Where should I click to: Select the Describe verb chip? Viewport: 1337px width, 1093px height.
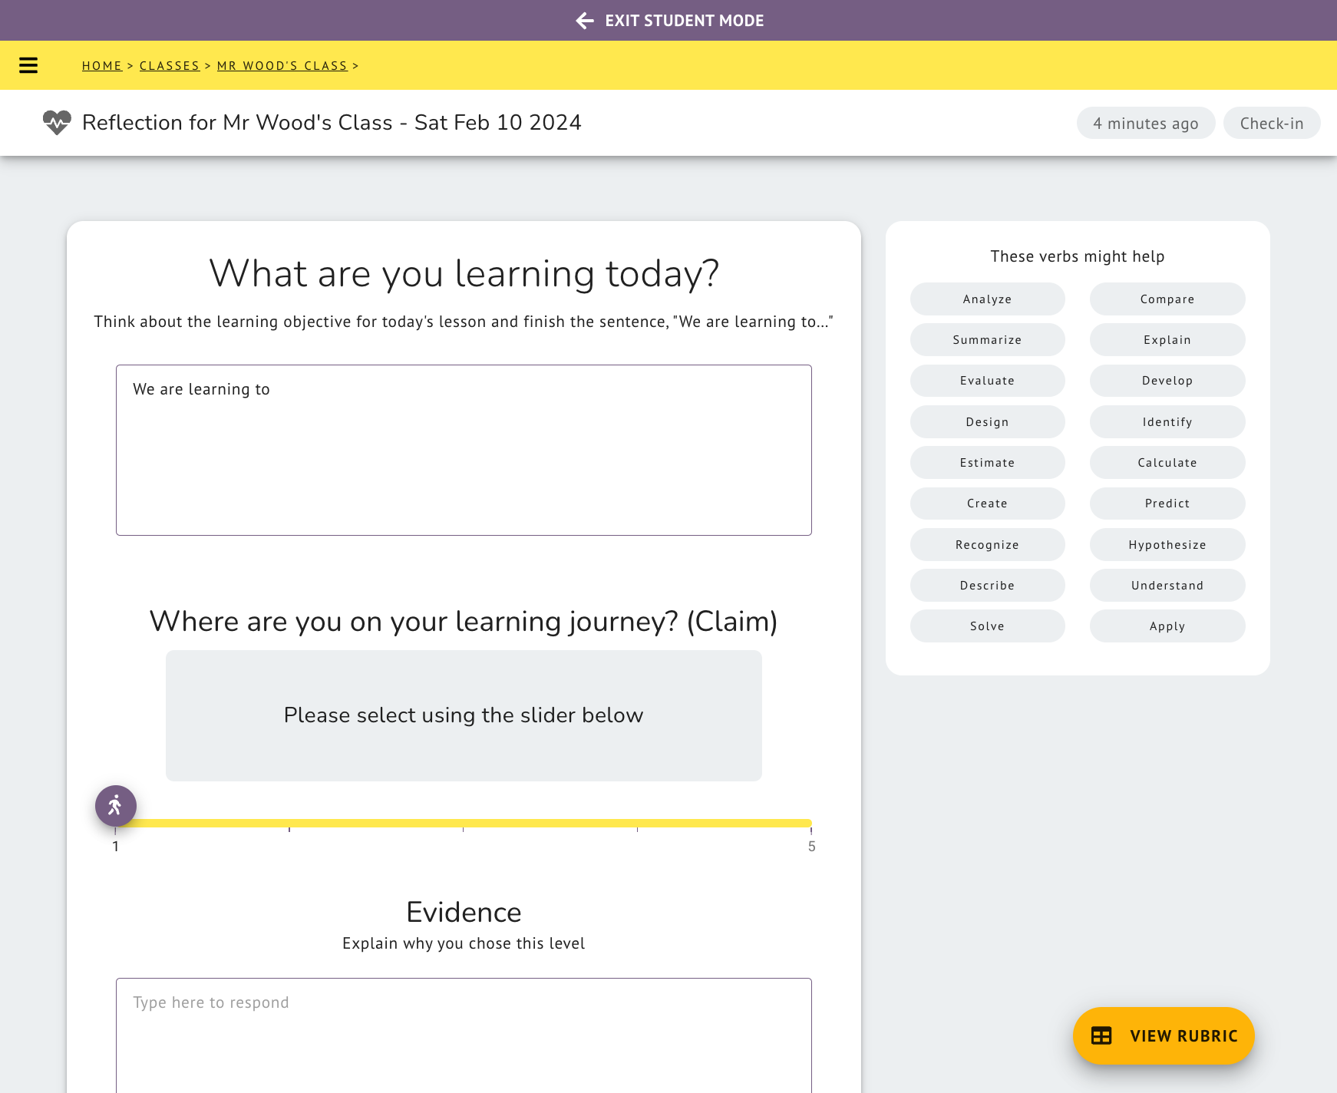coord(988,586)
